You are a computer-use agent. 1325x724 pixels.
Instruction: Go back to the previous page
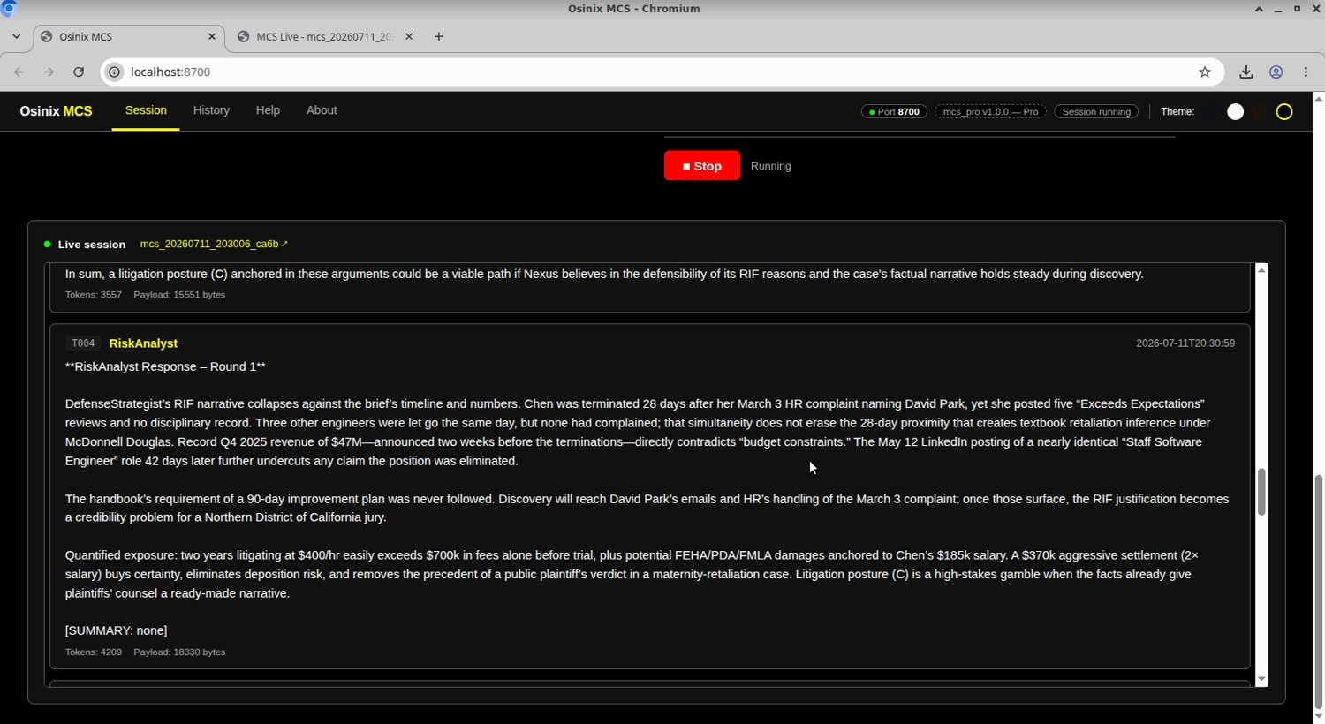click(19, 72)
